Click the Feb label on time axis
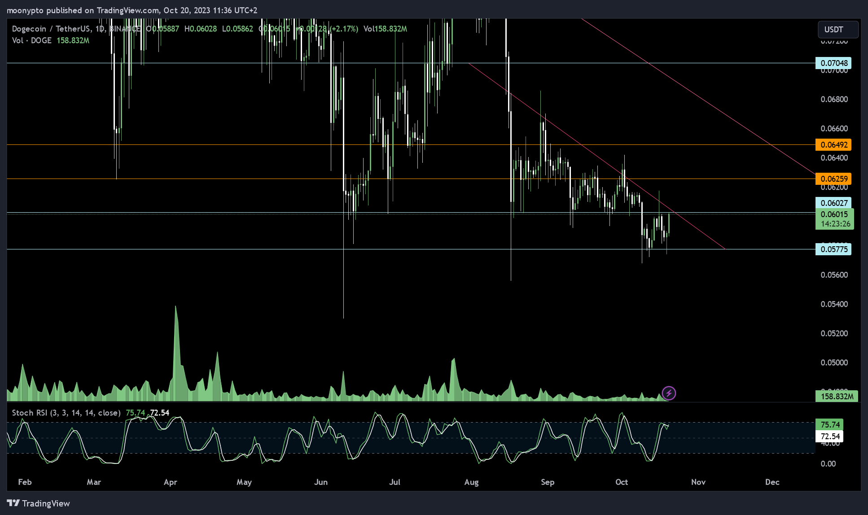This screenshot has height=515, width=868. click(x=25, y=482)
